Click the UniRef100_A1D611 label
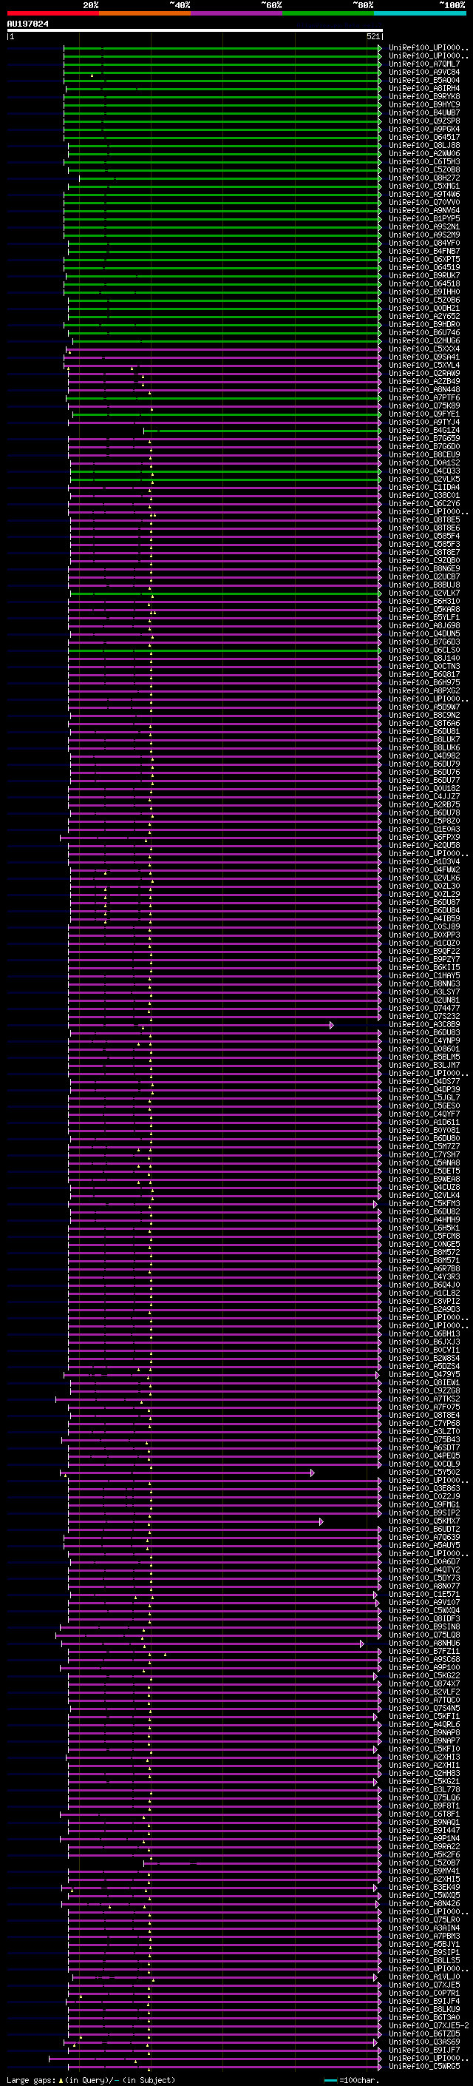 click(x=423, y=1123)
